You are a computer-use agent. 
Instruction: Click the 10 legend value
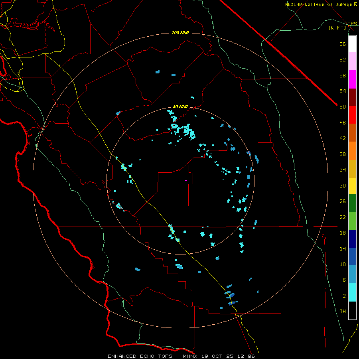pos(343,264)
